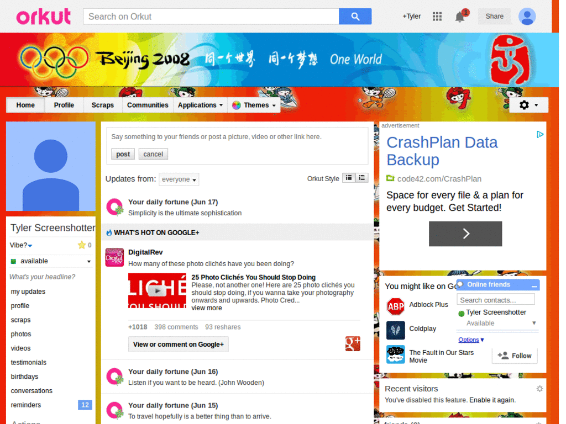Expand the Applications menu
The height and width of the screenshot is (424, 566).
coord(200,105)
